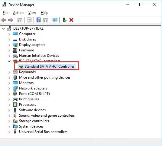Open the Help menu
This screenshot has height=146, width=162.
(x=44, y=13)
